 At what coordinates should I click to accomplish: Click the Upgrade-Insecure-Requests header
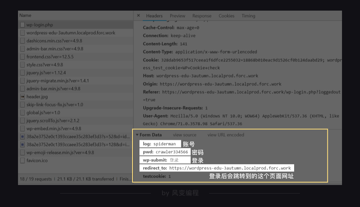pos(175,108)
